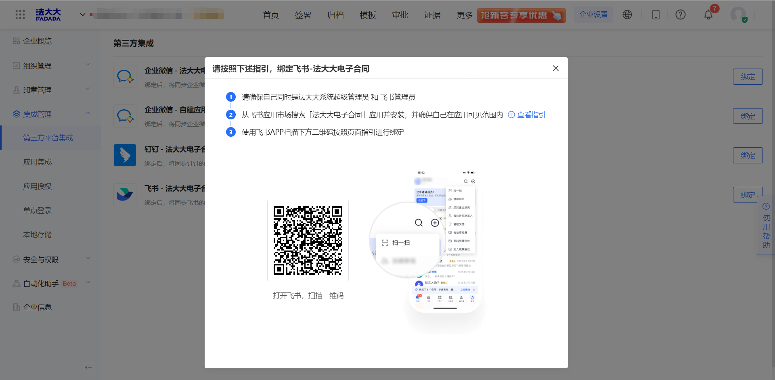Click the 自动化助手 sidebar icon
Viewport: 775px width, 380px height.
(x=17, y=284)
